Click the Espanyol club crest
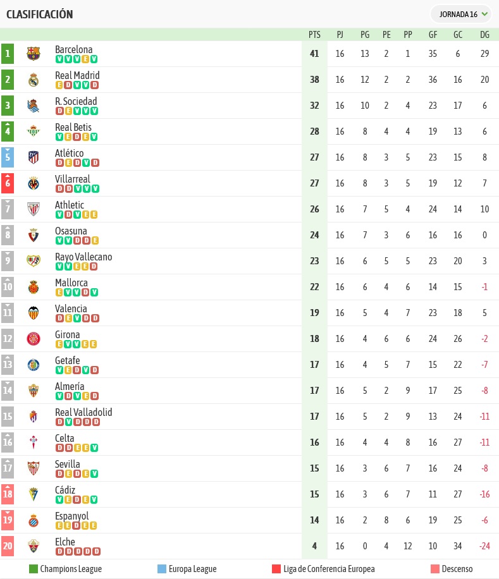 pyautogui.click(x=34, y=520)
